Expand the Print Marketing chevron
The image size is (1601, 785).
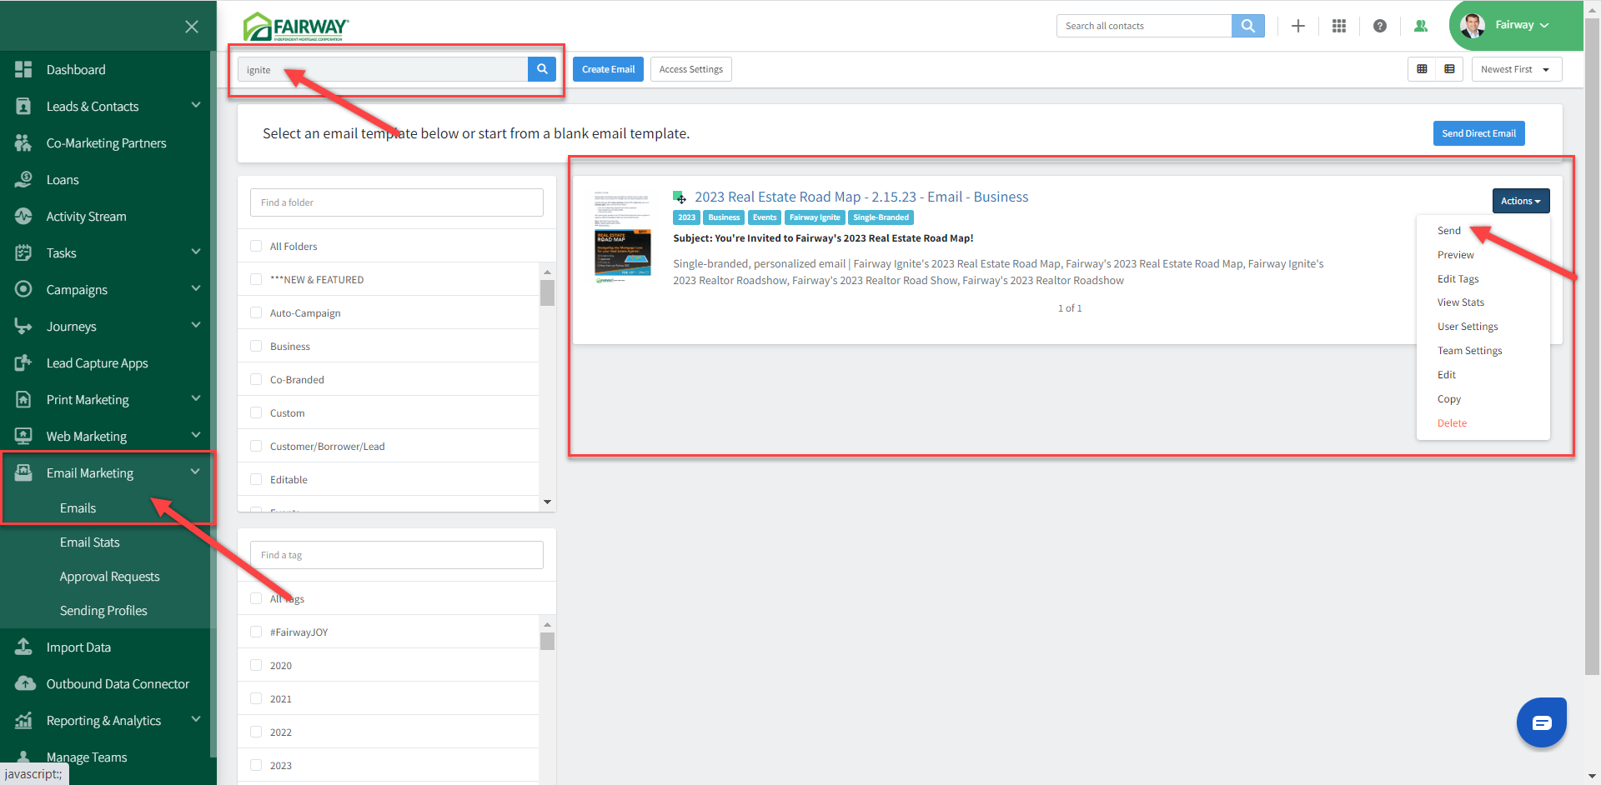pyautogui.click(x=196, y=398)
